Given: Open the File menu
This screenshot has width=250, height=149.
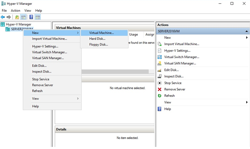Looking at the screenshot, I should pyautogui.click(x=4, y=11).
